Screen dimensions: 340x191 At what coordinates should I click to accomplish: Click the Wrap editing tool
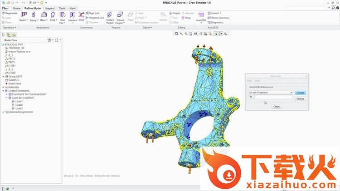pyautogui.click(x=186, y=18)
